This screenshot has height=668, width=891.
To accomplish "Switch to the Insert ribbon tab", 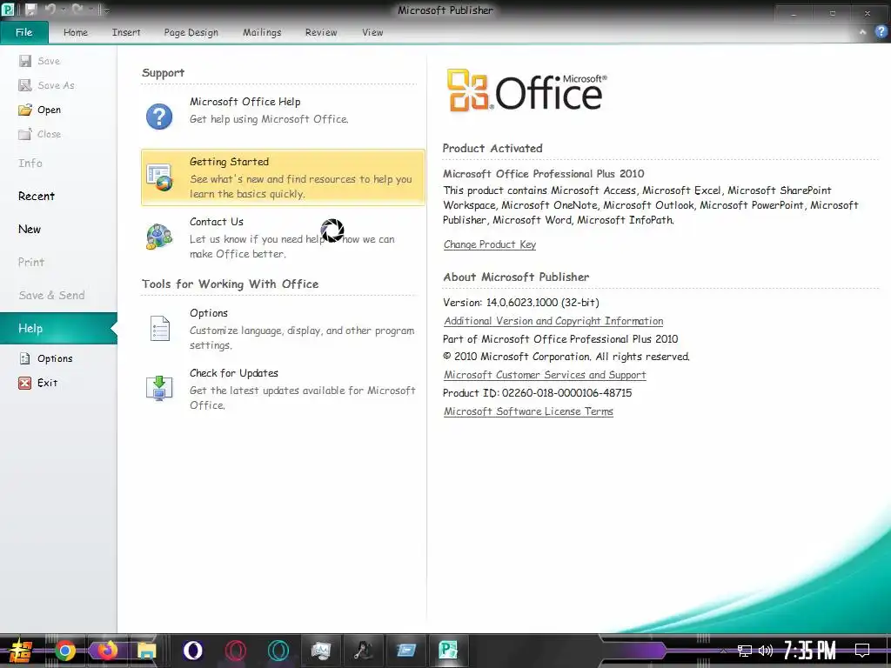I will point(126,32).
